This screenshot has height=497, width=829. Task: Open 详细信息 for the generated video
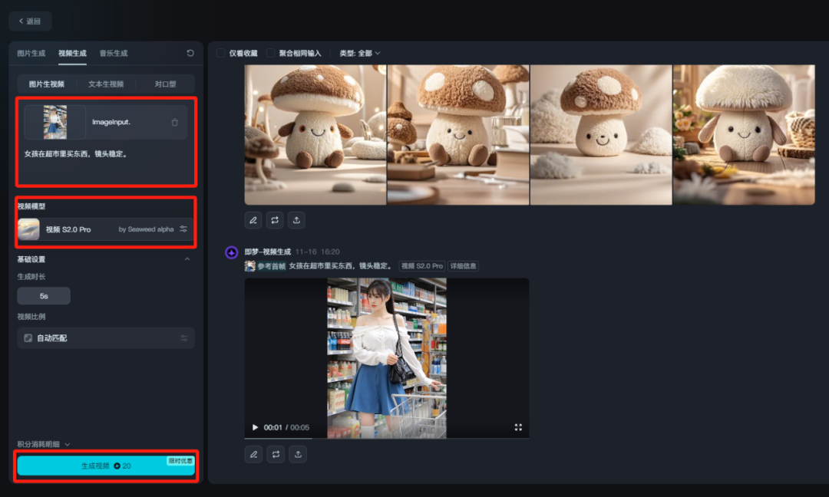click(x=464, y=265)
